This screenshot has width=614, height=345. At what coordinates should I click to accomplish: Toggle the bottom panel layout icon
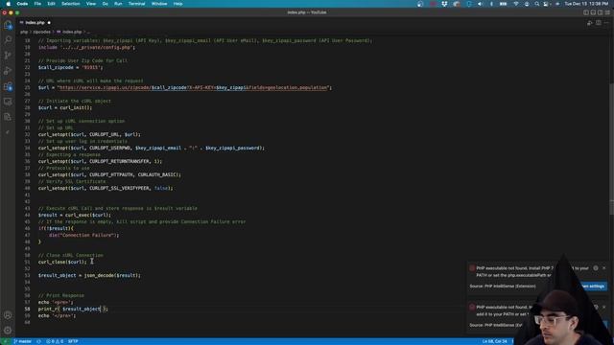click(593, 12)
